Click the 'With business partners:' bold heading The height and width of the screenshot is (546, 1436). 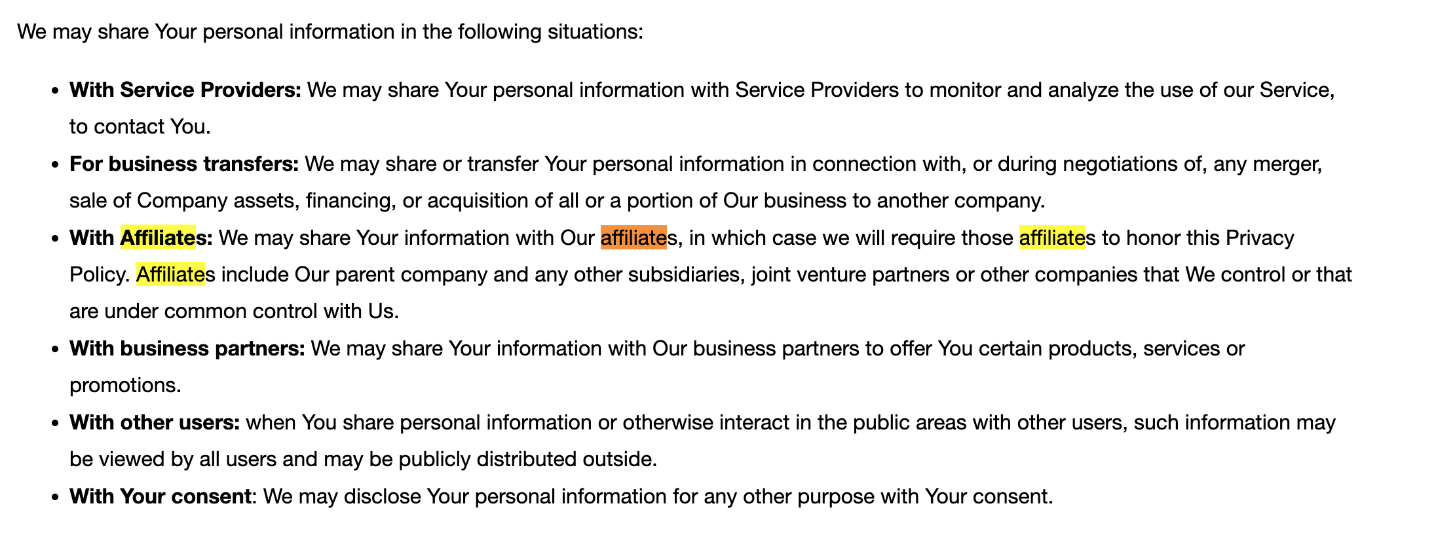coord(187,348)
